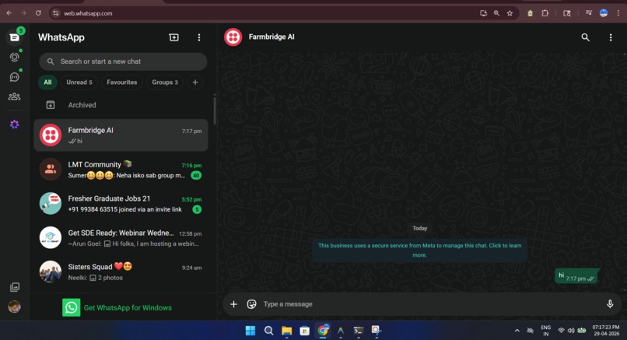The height and width of the screenshot is (340, 627).
Task: Click the chat list scrollbar
Action: point(215,110)
